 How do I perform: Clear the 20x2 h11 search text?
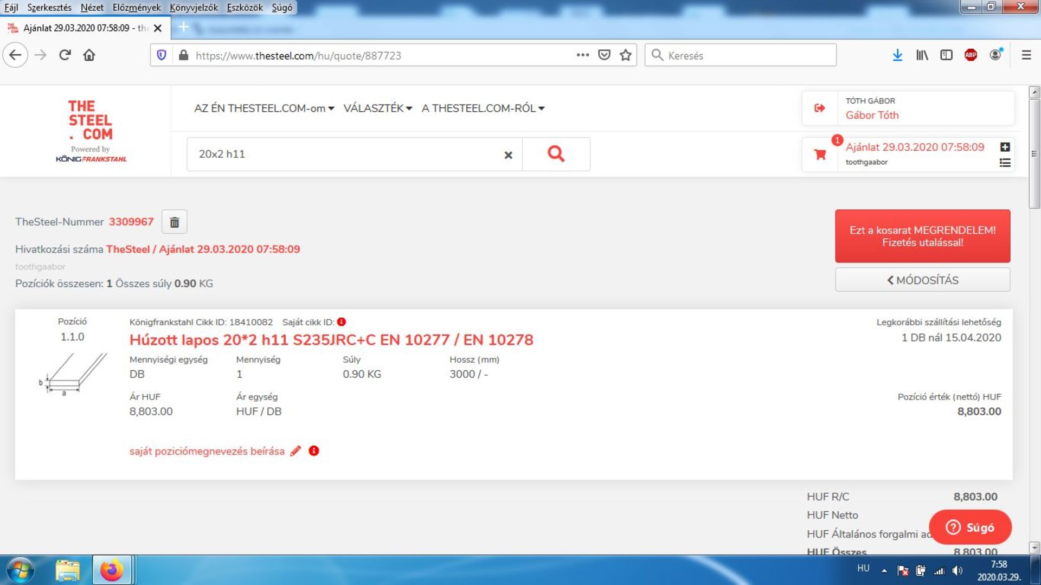point(508,155)
